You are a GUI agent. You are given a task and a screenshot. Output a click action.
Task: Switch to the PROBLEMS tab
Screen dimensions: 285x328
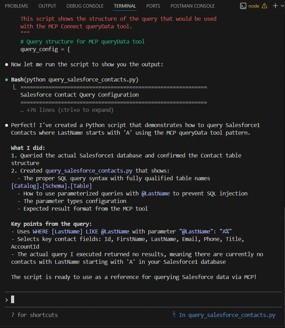17,6
